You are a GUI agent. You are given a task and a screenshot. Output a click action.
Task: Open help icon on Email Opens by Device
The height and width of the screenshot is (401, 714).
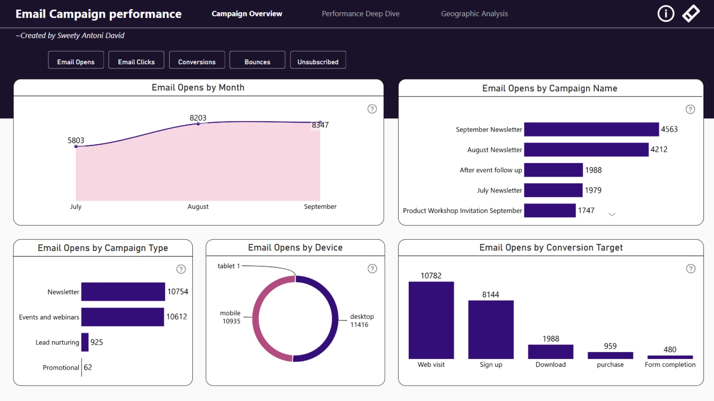[372, 269]
